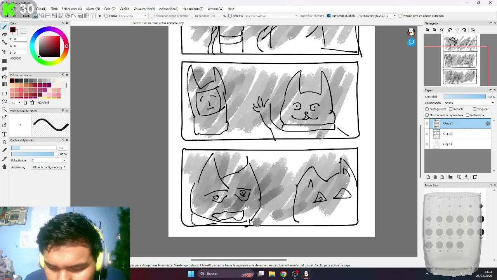Create a new layer folder
Screen dimensions: 497x280
click(450, 177)
